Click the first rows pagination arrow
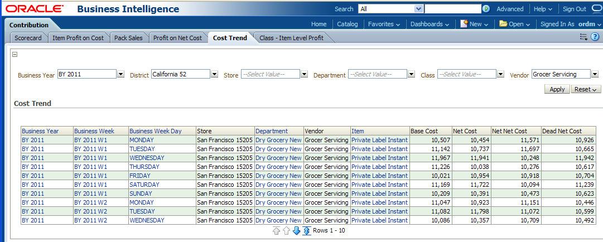The width and height of the screenshot is (603, 242). coord(276,231)
